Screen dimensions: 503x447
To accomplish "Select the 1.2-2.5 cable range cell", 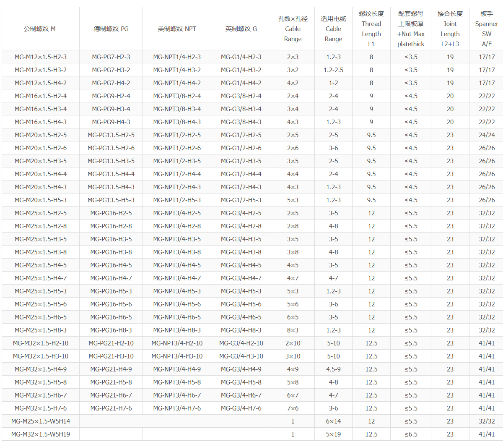I will coord(333,70).
